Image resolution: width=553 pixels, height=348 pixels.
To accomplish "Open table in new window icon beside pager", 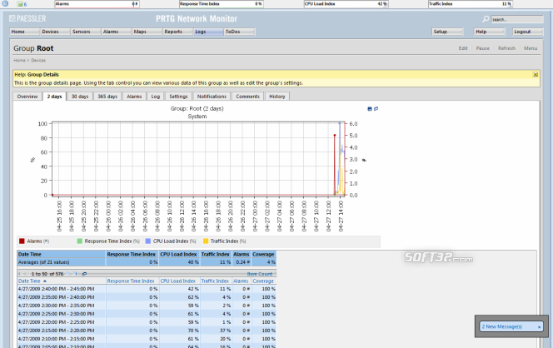I will tap(84, 274).
